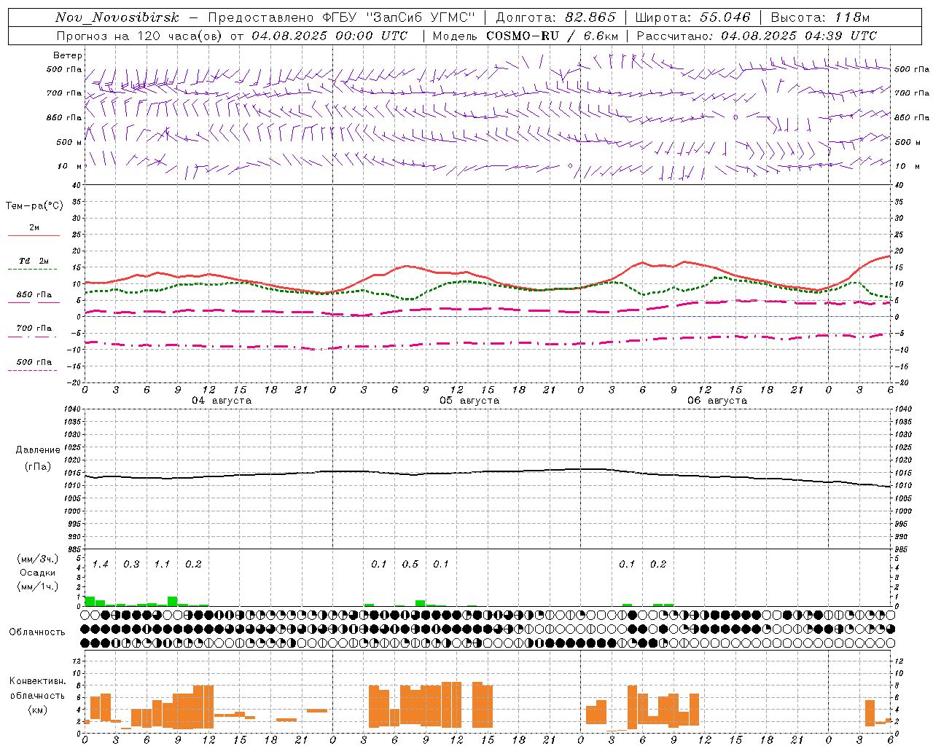The width and height of the screenshot is (933, 746).
Task: Click the 'Осадки' precipitation label
Action: coord(38,573)
